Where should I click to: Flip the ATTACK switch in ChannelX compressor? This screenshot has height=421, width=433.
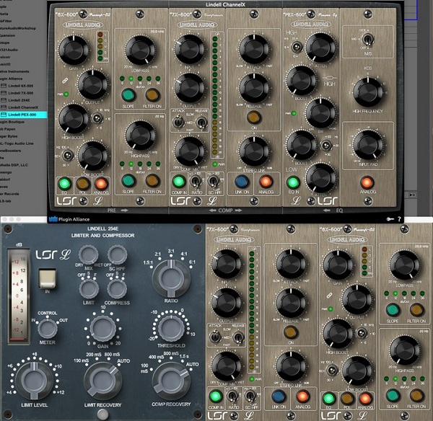pyautogui.click(x=178, y=121)
